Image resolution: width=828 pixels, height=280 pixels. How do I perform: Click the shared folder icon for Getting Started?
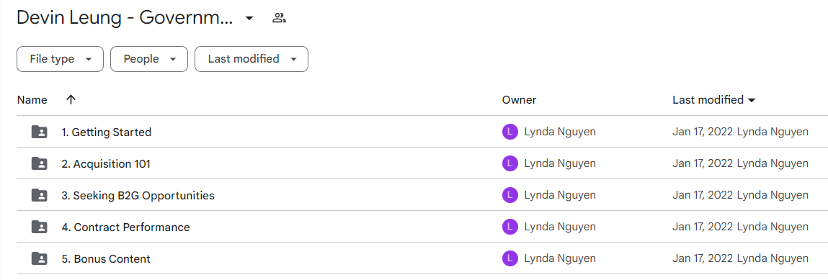point(40,132)
